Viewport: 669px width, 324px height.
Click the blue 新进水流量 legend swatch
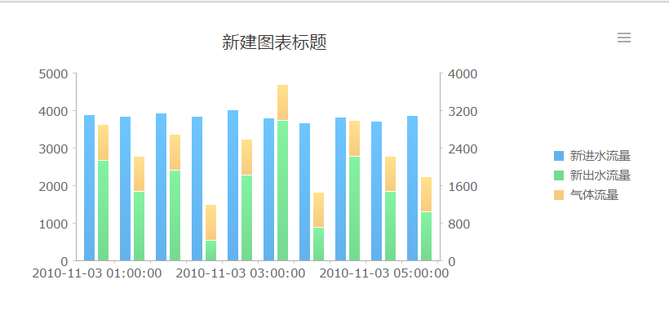[x=559, y=156]
